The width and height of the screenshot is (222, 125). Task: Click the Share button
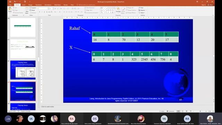210,5
